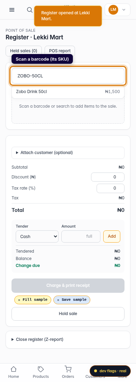This screenshot has width=136, height=382.
Task: Dismiss the Register opened notification
Action: click(x=68, y=16)
